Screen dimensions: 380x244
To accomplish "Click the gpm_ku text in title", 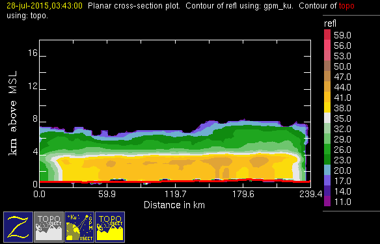I will point(278,6).
